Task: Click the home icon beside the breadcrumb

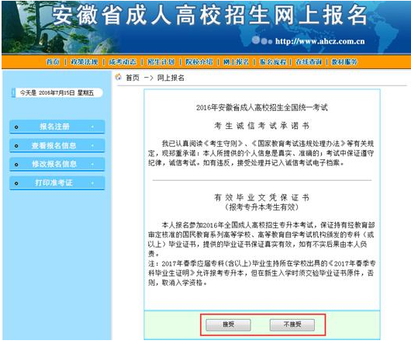Action: 119,77
